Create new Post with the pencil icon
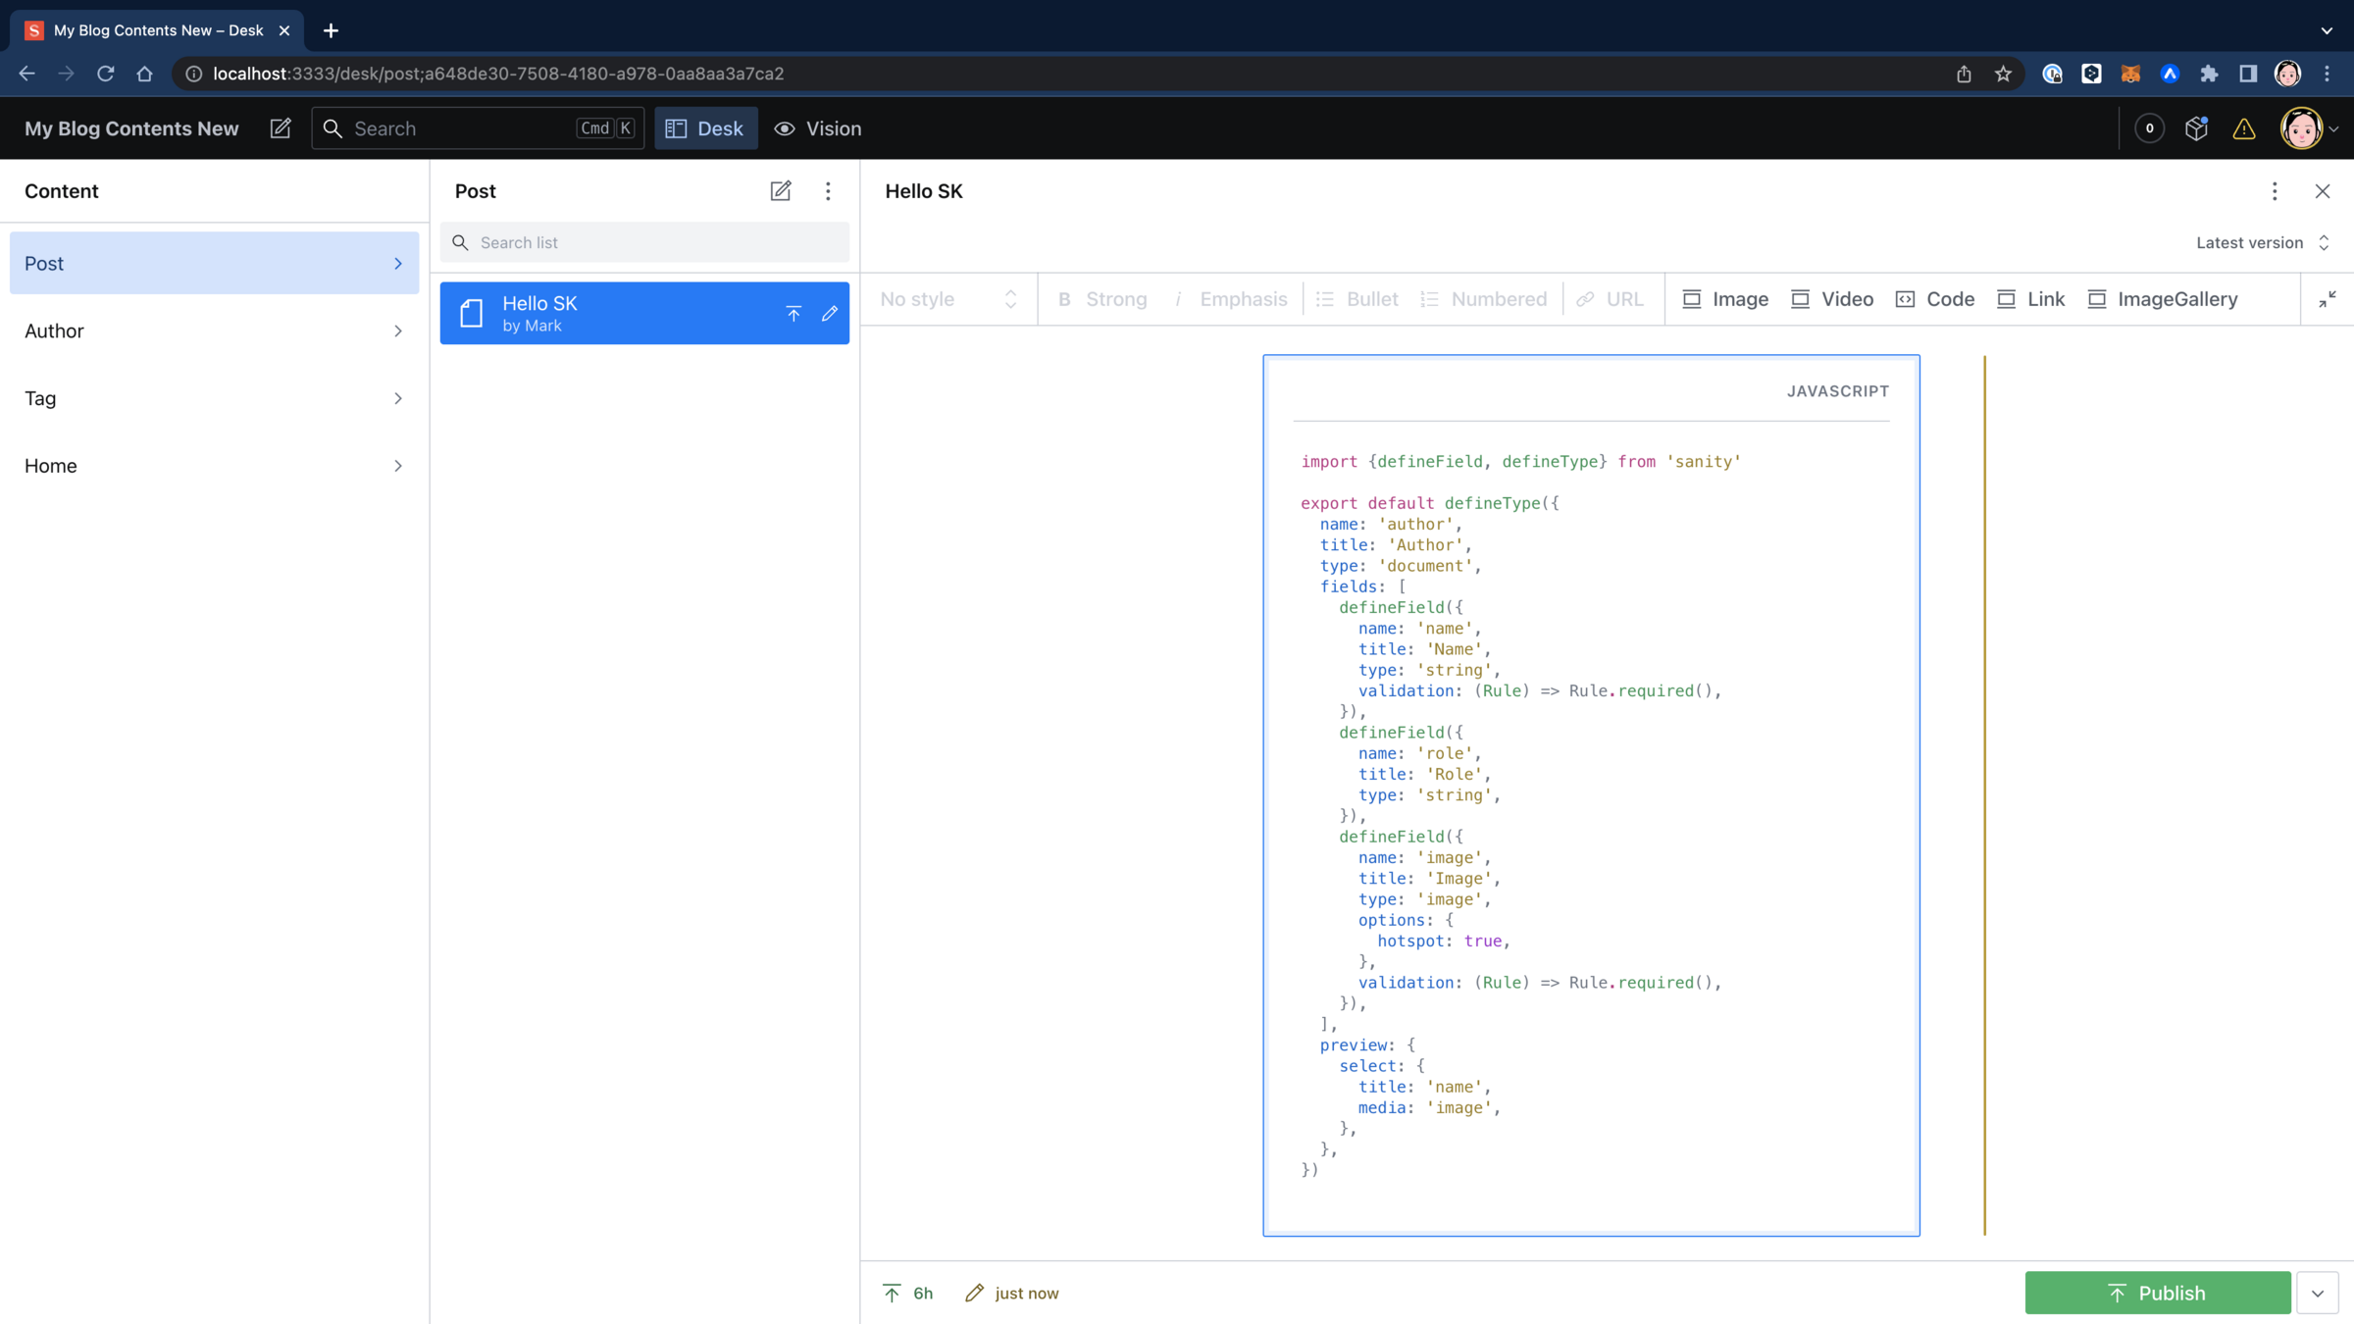Screen dimensions: 2354x1324 780,191
